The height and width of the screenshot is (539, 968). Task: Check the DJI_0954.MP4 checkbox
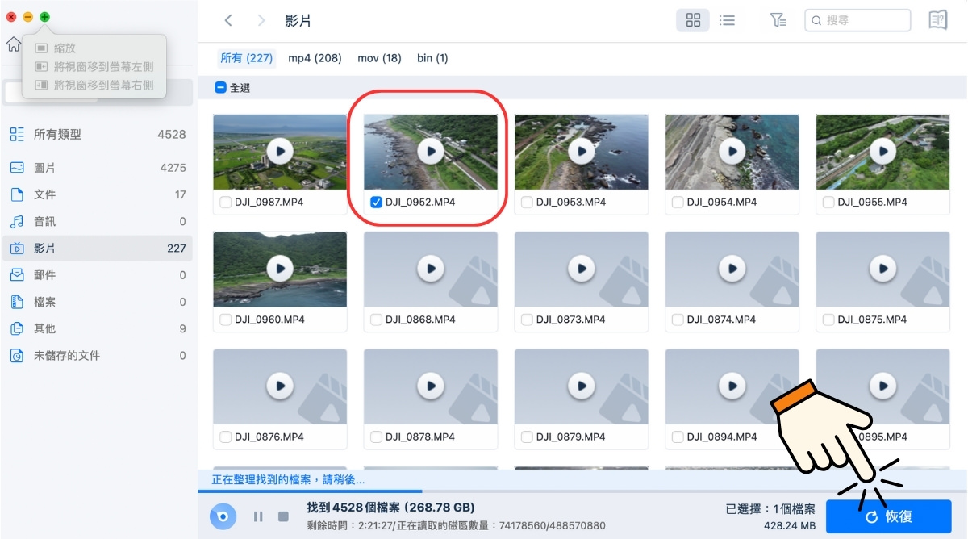pos(678,203)
